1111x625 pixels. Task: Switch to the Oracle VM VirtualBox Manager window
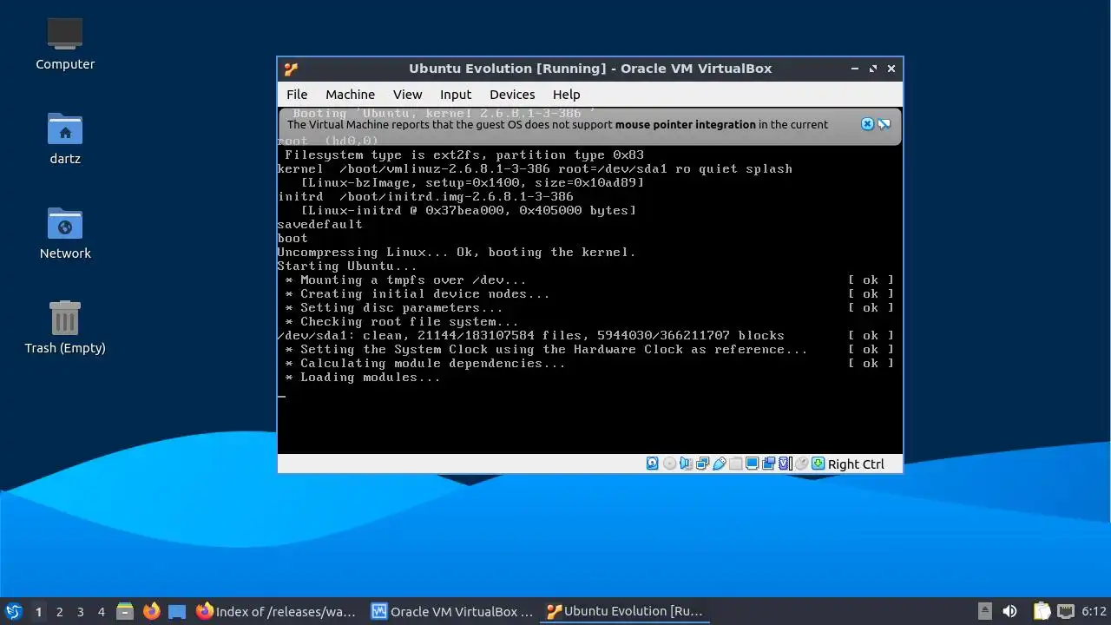pos(452,611)
